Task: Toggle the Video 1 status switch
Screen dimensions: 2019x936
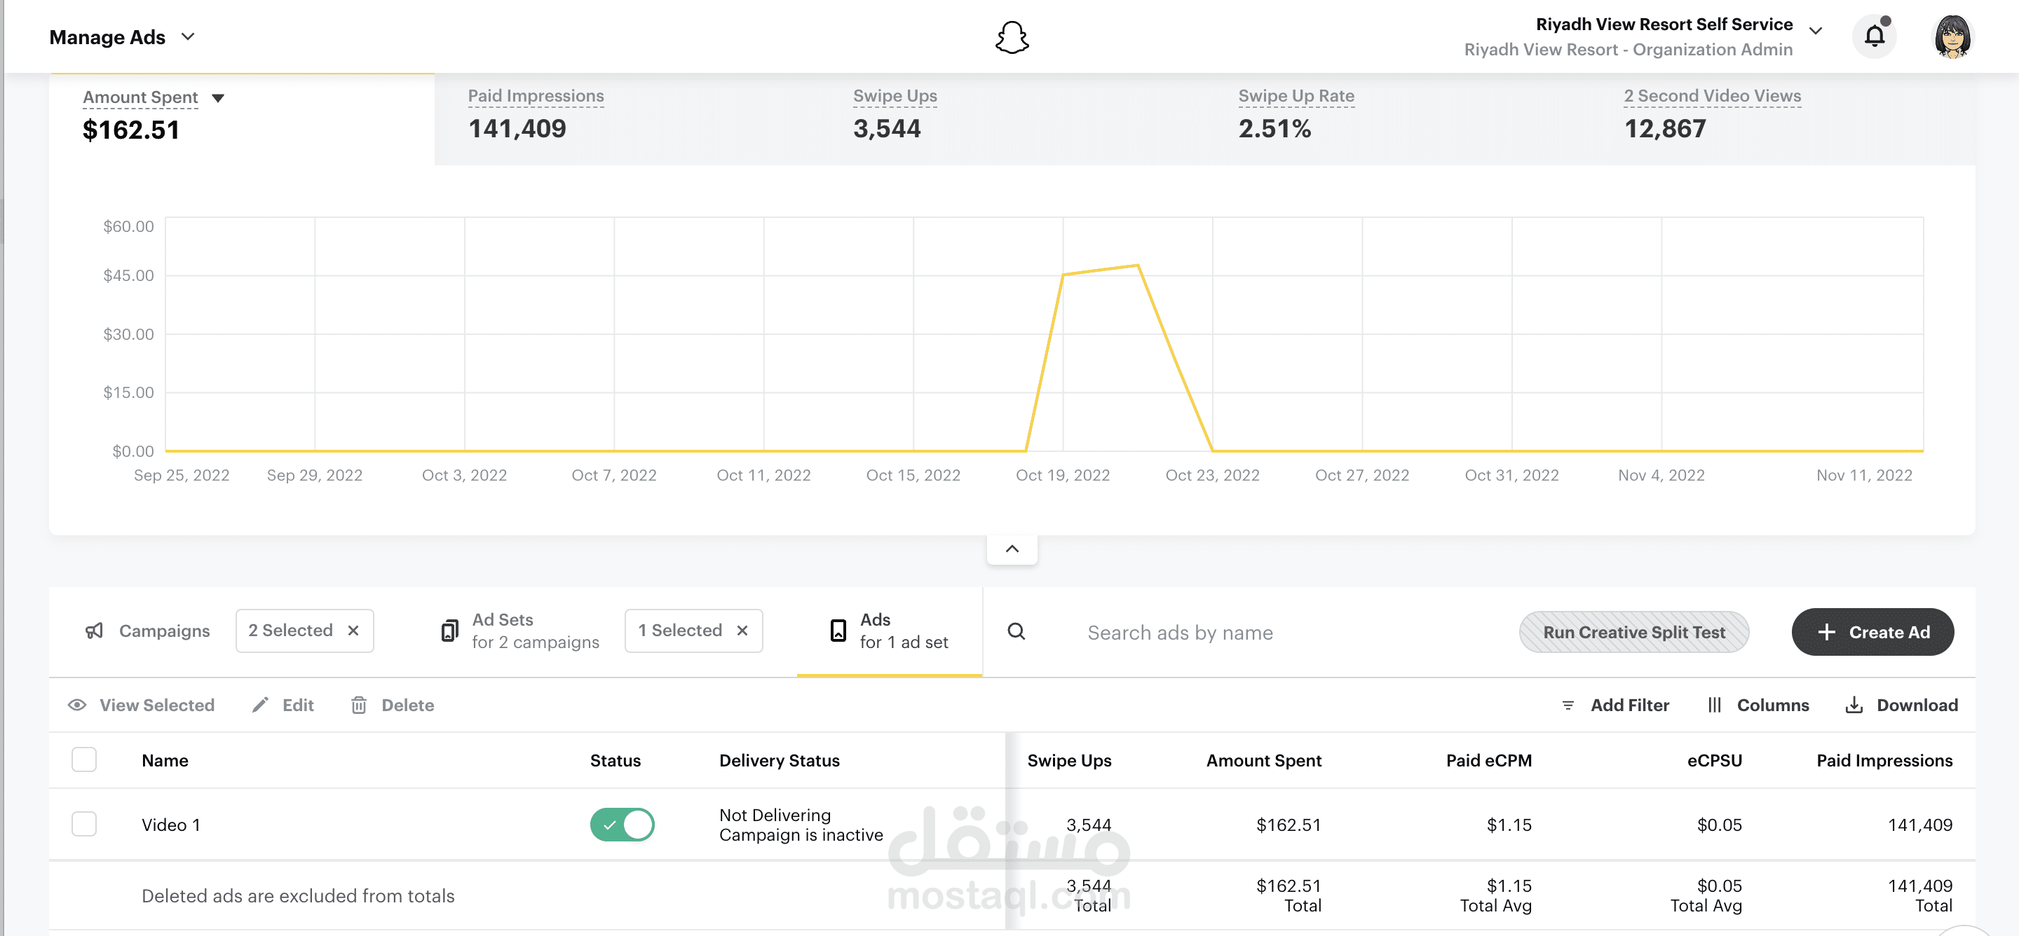Action: [622, 824]
